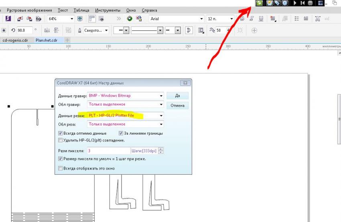Image resolution: width=341 pixels, height=222 pixels.
Task: Open the 'Инструменты' menu
Action: pyautogui.click(x=108, y=10)
